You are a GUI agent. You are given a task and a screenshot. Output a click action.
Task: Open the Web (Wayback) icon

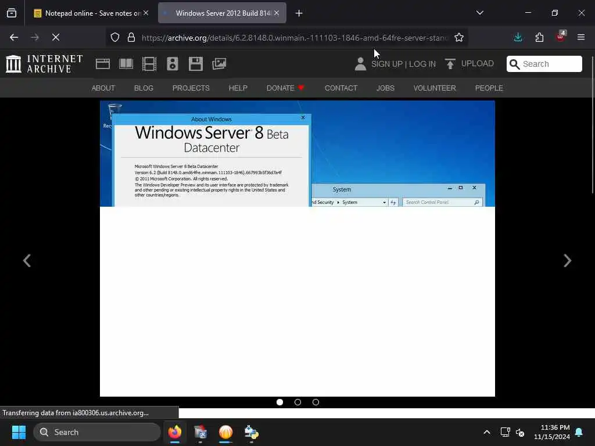coord(102,64)
